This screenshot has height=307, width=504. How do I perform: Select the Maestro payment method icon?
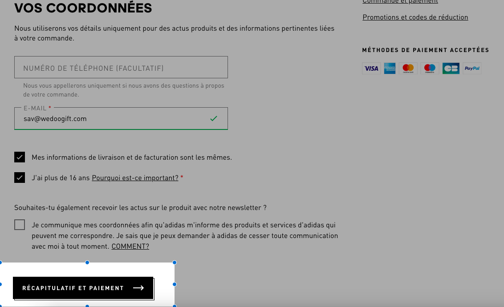coord(430,68)
